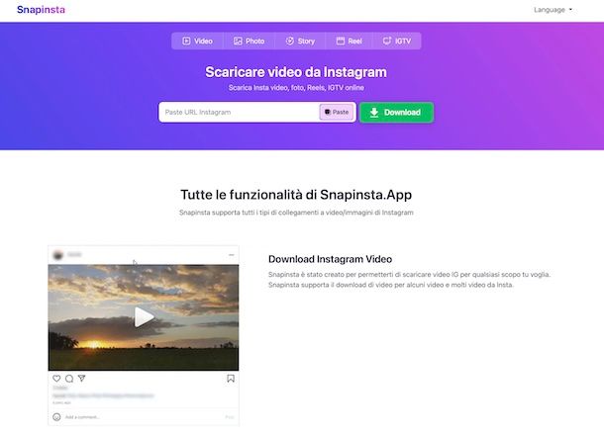Switch to the Story tab
This screenshot has width=604, height=436.
(300, 42)
